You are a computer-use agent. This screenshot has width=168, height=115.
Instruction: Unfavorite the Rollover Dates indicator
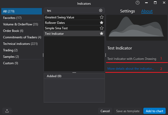[x=102, y=23]
